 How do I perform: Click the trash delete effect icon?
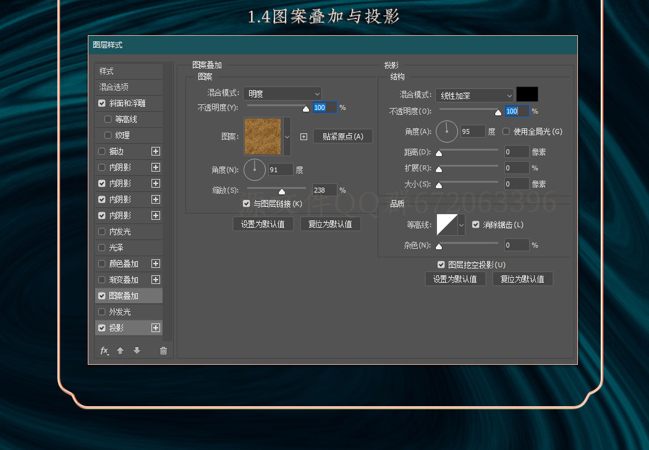tap(164, 351)
